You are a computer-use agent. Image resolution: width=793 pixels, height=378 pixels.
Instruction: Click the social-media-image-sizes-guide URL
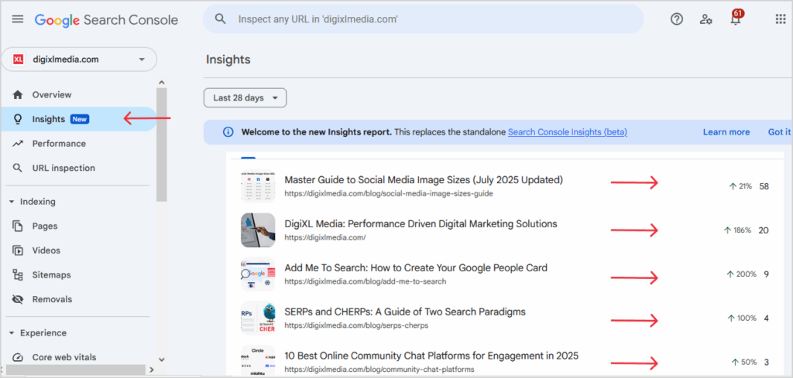click(x=389, y=193)
